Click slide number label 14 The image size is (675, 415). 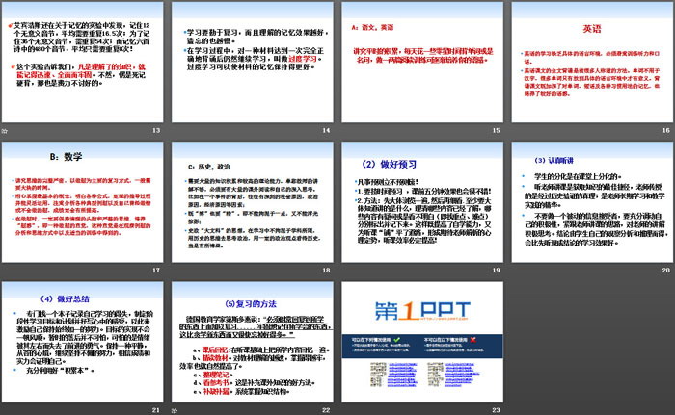click(326, 130)
